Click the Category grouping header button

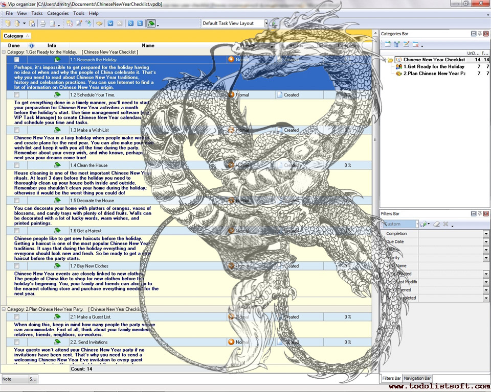(x=16, y=36)
